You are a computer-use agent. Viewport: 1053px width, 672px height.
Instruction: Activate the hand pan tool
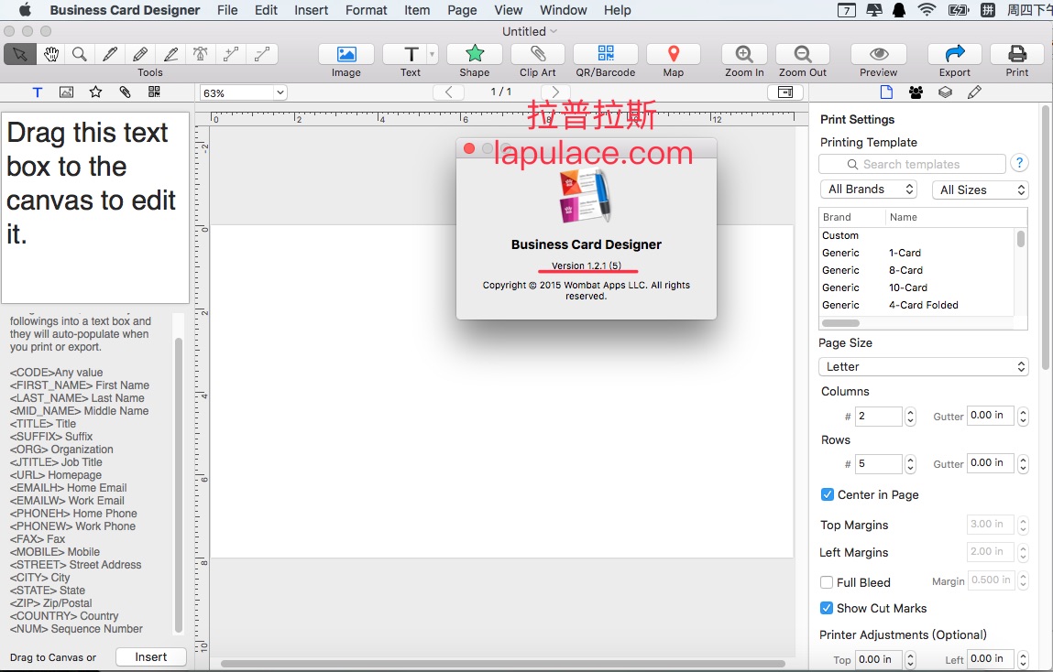pyautogui.click(x=51, y=54)
